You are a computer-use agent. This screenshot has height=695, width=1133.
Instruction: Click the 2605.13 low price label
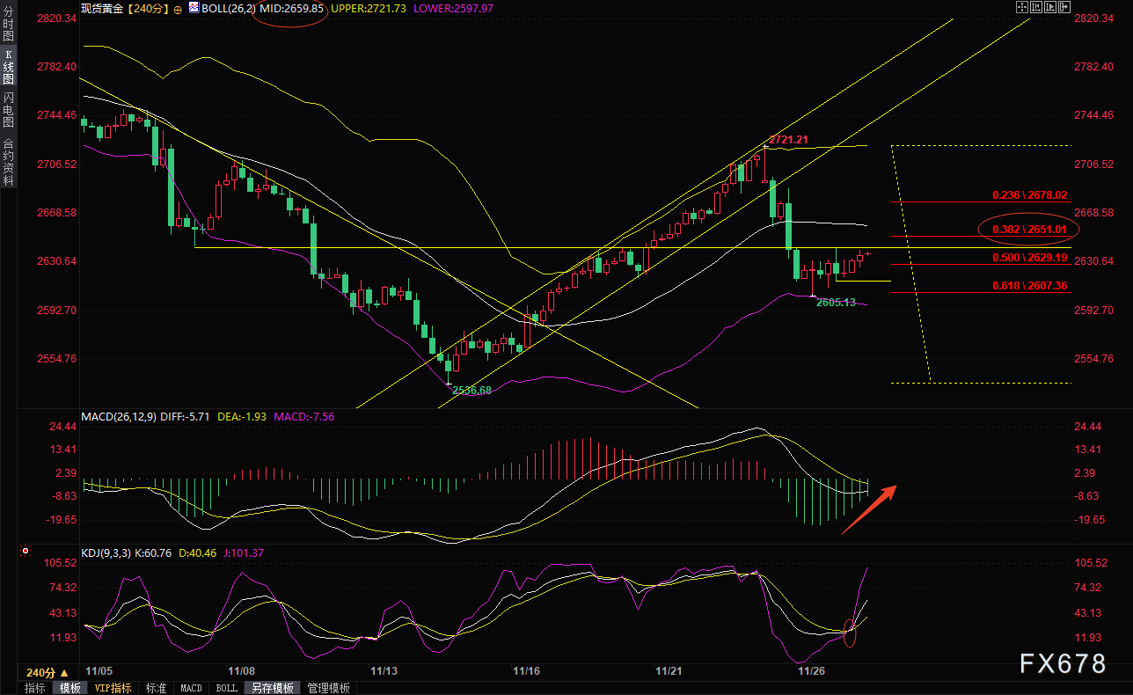click(836, 302)
